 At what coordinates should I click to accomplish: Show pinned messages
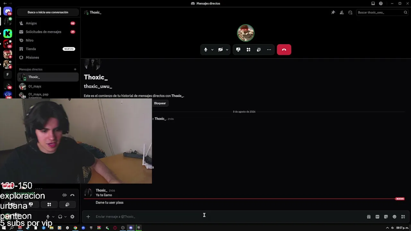[333, 13]
